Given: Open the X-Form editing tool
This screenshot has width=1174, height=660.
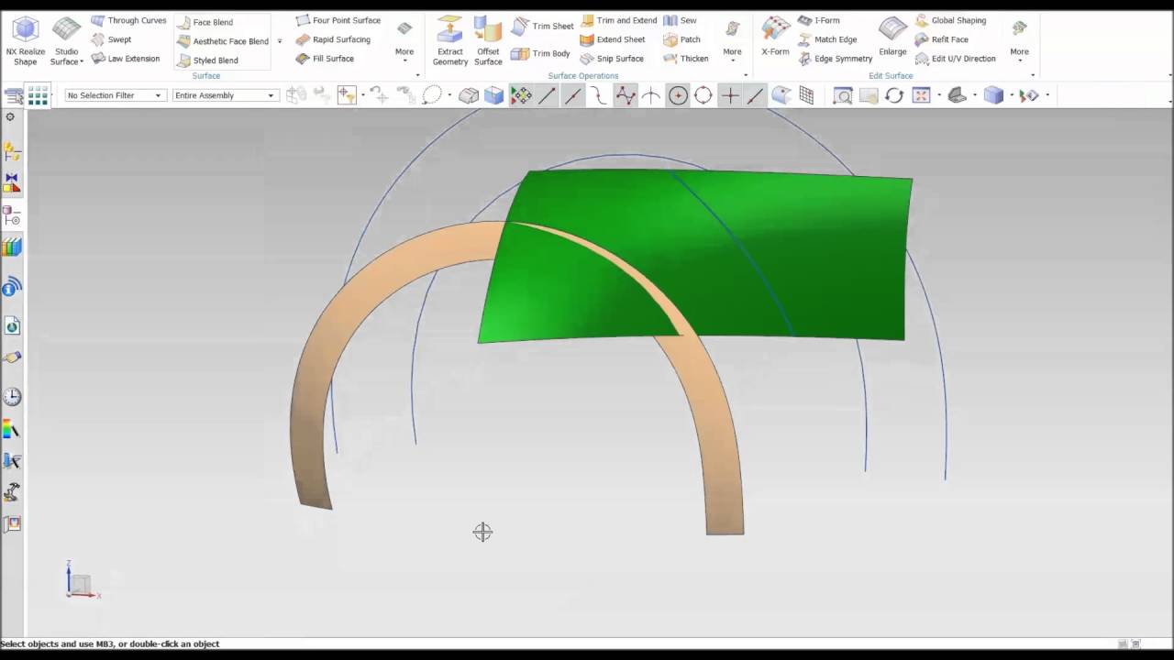Looking at the screenshot, I should pos(775,37).
